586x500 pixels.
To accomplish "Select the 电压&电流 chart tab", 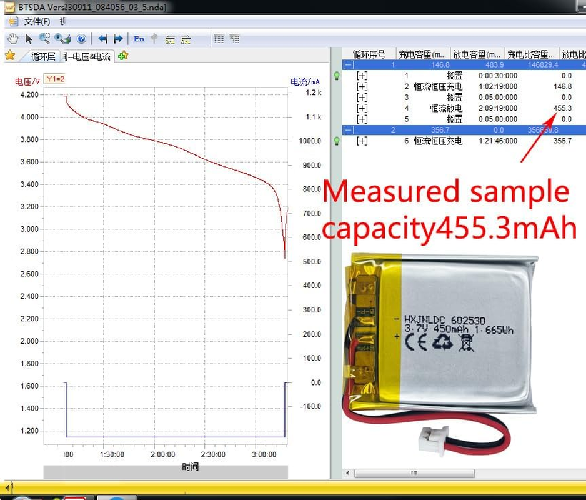I will point(87,56).
